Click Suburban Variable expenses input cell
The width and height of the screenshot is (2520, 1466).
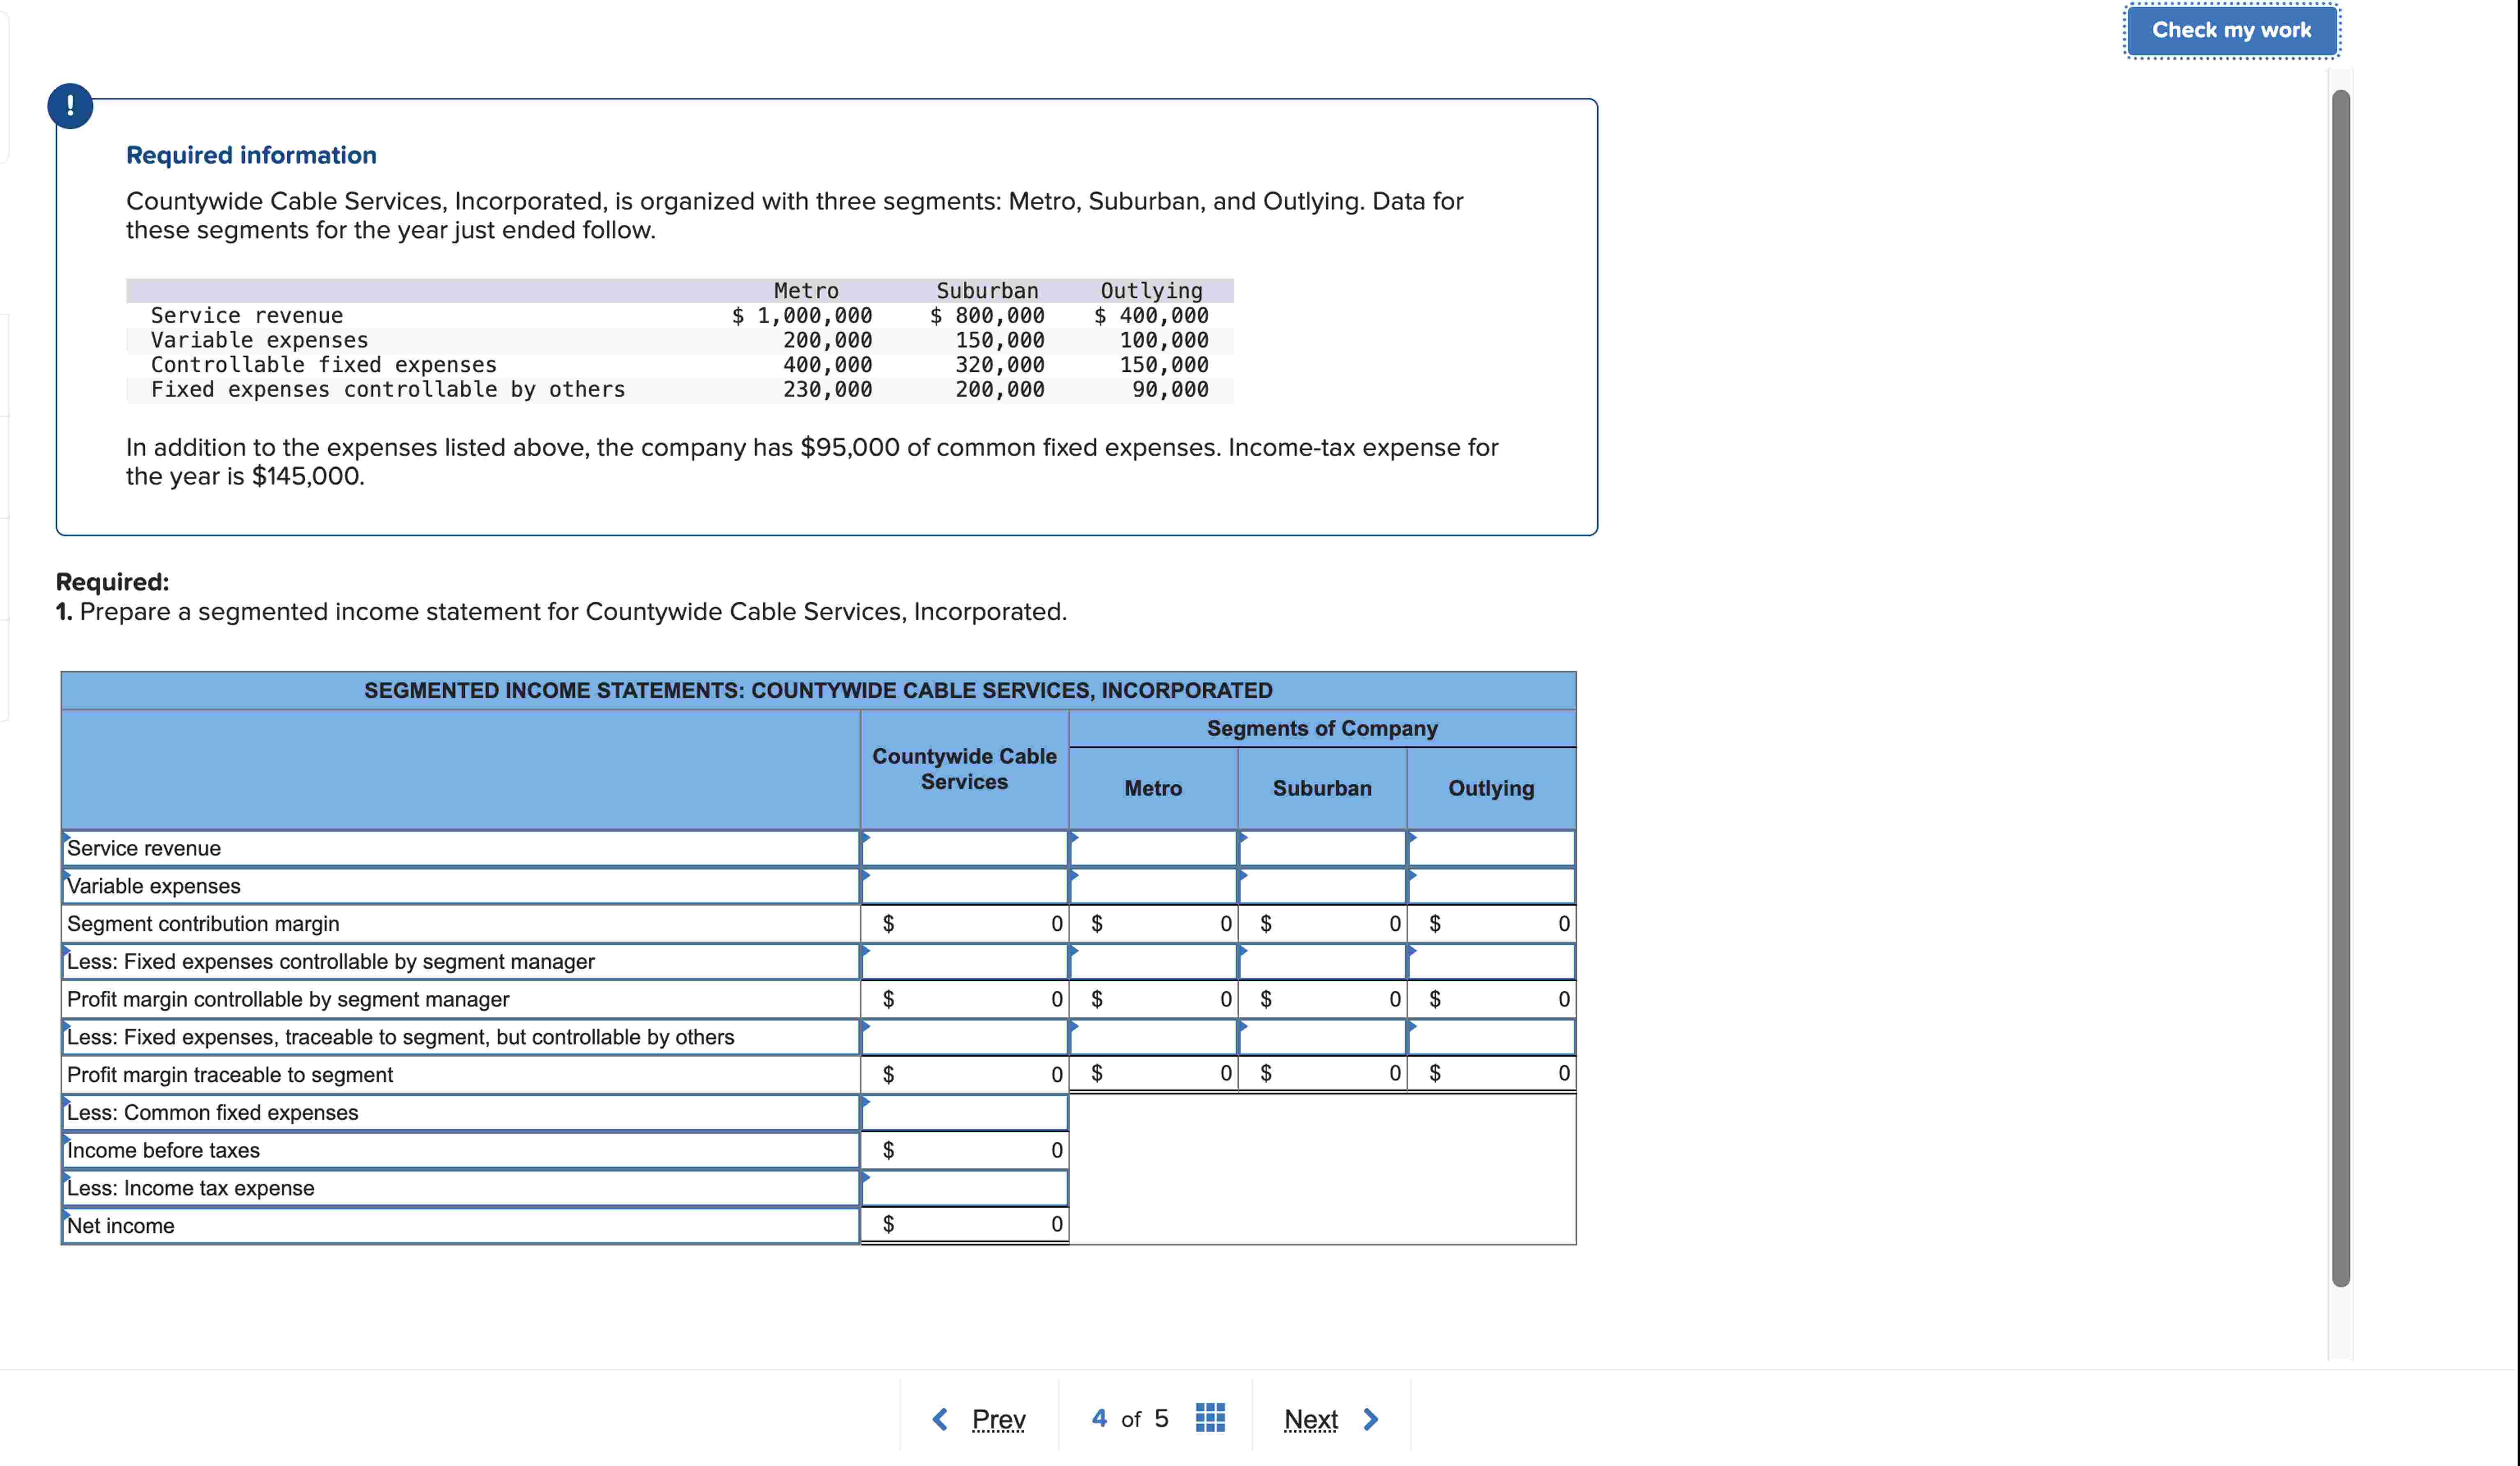tap(1322, 886)
